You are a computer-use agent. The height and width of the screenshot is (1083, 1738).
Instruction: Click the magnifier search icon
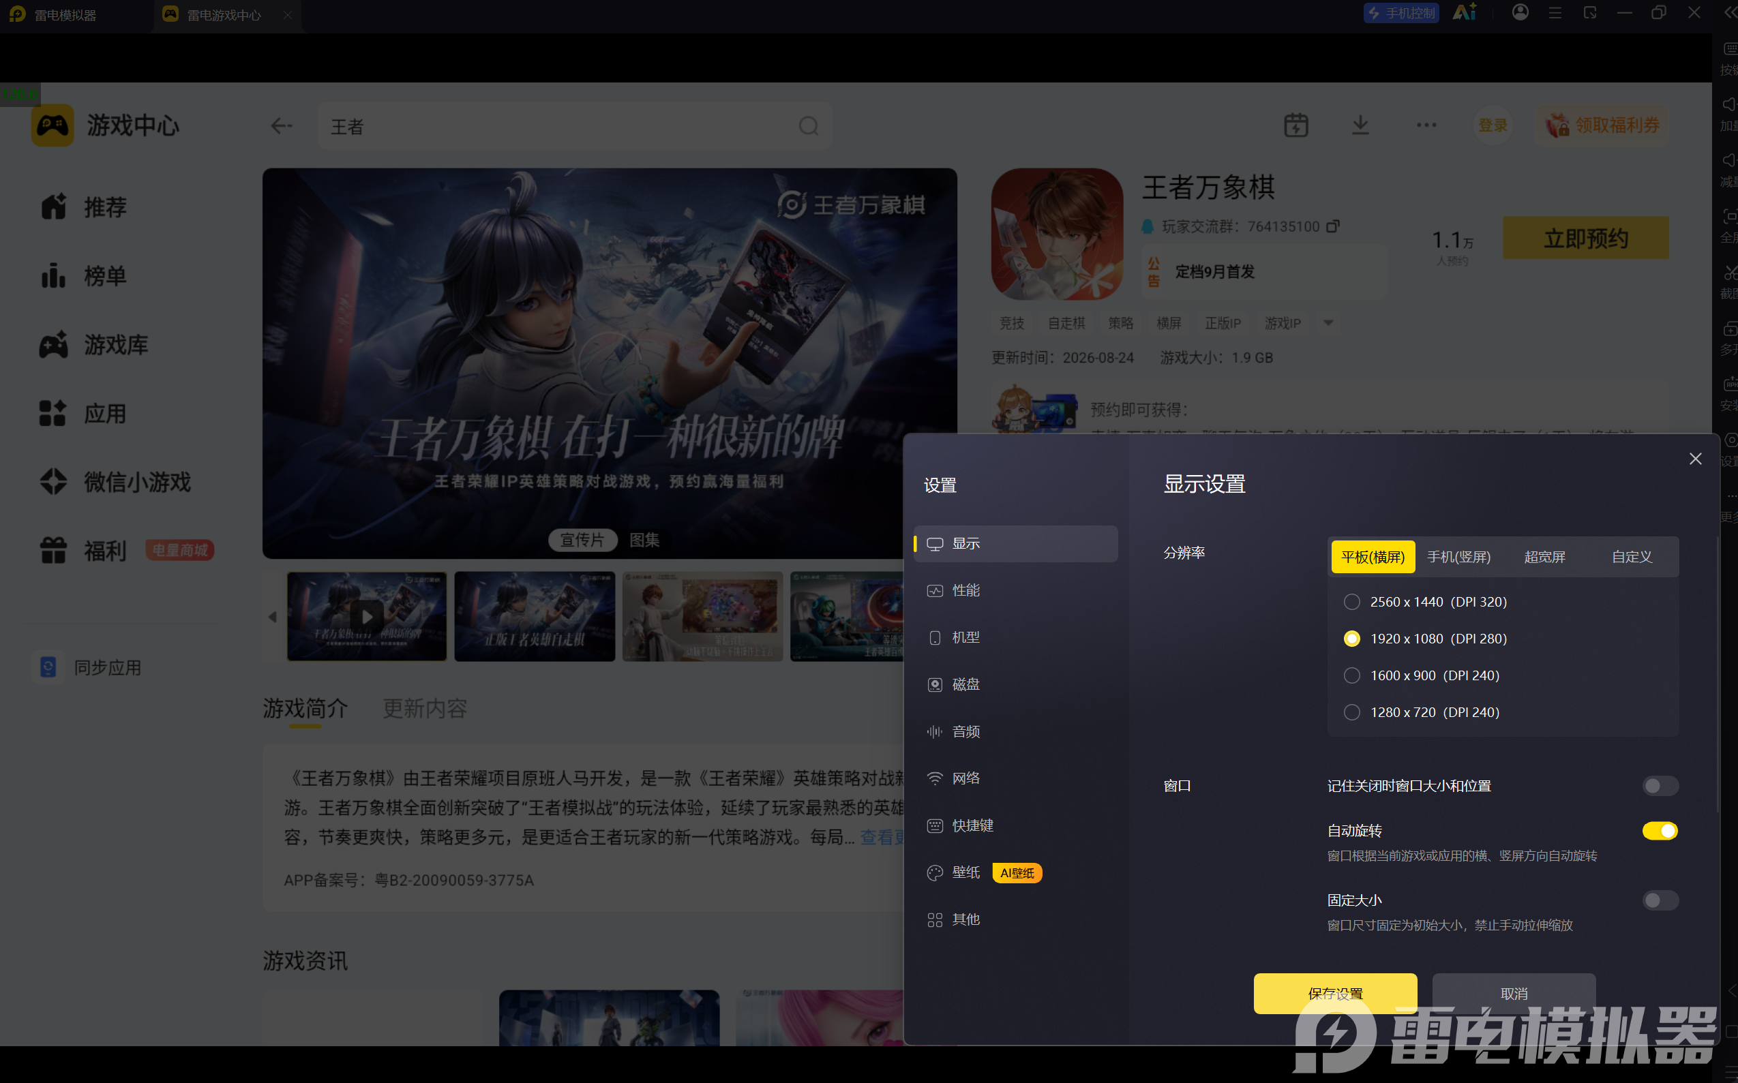coord(808,126)
